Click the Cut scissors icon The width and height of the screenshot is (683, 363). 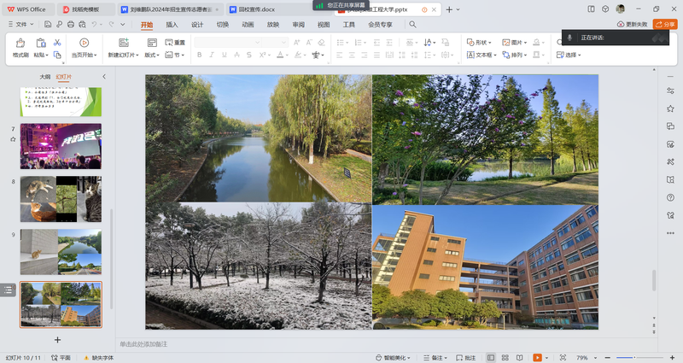57,42
